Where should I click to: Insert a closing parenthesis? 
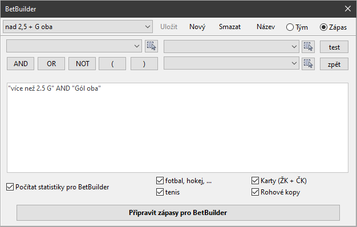[x=144, y=63]
